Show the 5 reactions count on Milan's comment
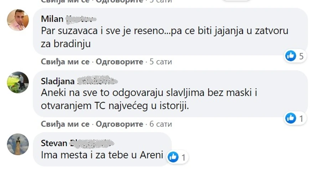335x169 pixels. pos(301,56)
